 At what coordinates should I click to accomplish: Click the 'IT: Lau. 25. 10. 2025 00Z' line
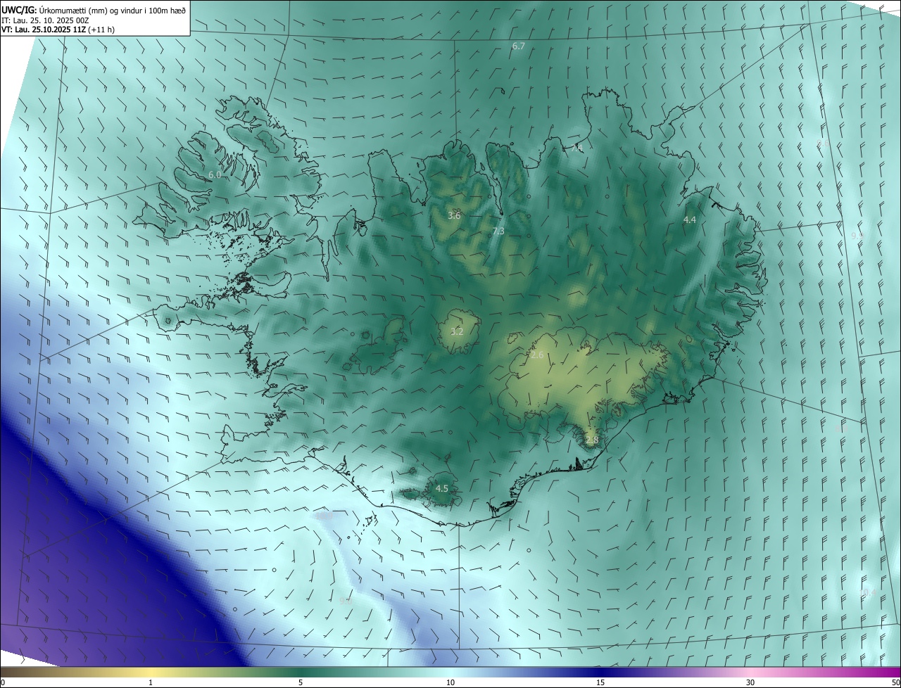point(45,20)
